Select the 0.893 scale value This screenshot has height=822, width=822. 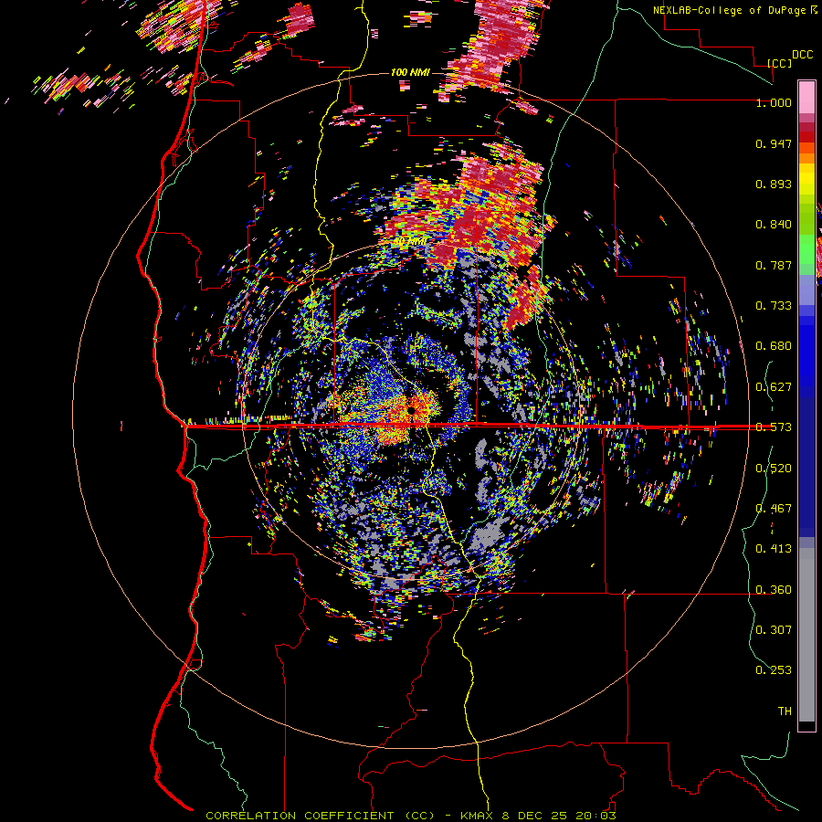tap(774, 184)
